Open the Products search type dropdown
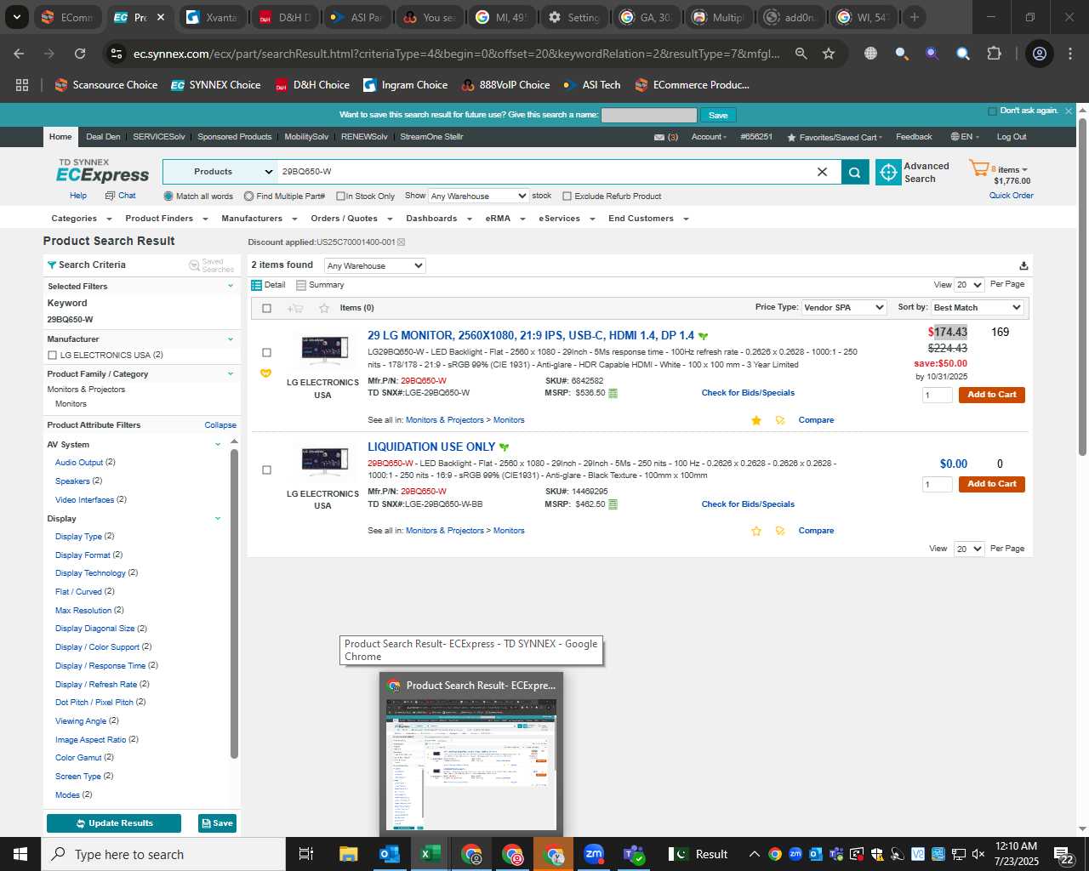1089x871 pixels. [x=220, y=172]
